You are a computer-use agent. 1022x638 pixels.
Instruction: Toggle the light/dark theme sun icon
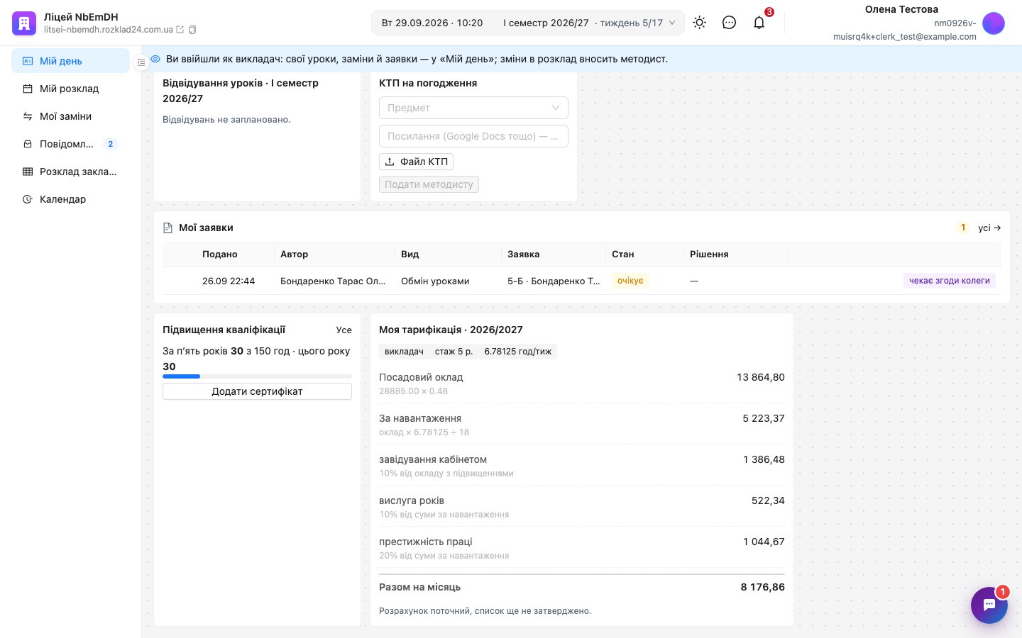700,23
